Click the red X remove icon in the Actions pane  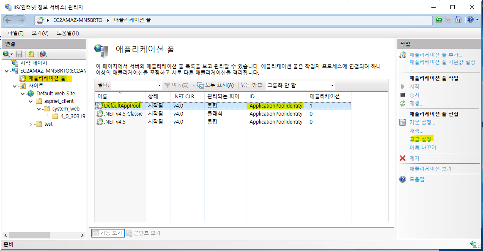point(403,158)
